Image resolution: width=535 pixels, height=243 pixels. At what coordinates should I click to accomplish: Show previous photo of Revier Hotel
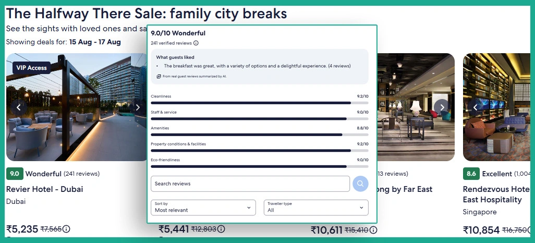[19, 107]
